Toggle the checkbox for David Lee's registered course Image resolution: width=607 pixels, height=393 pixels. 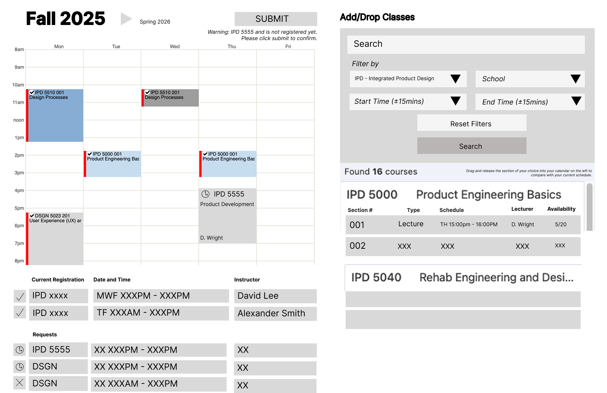click(20, 296)
